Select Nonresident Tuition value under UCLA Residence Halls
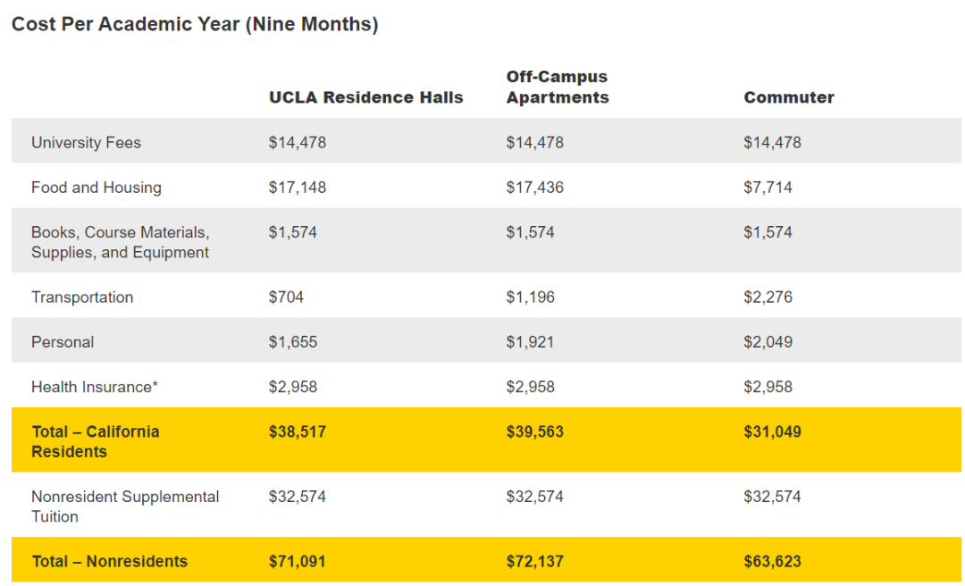The image size is (965, 586). 298,496
